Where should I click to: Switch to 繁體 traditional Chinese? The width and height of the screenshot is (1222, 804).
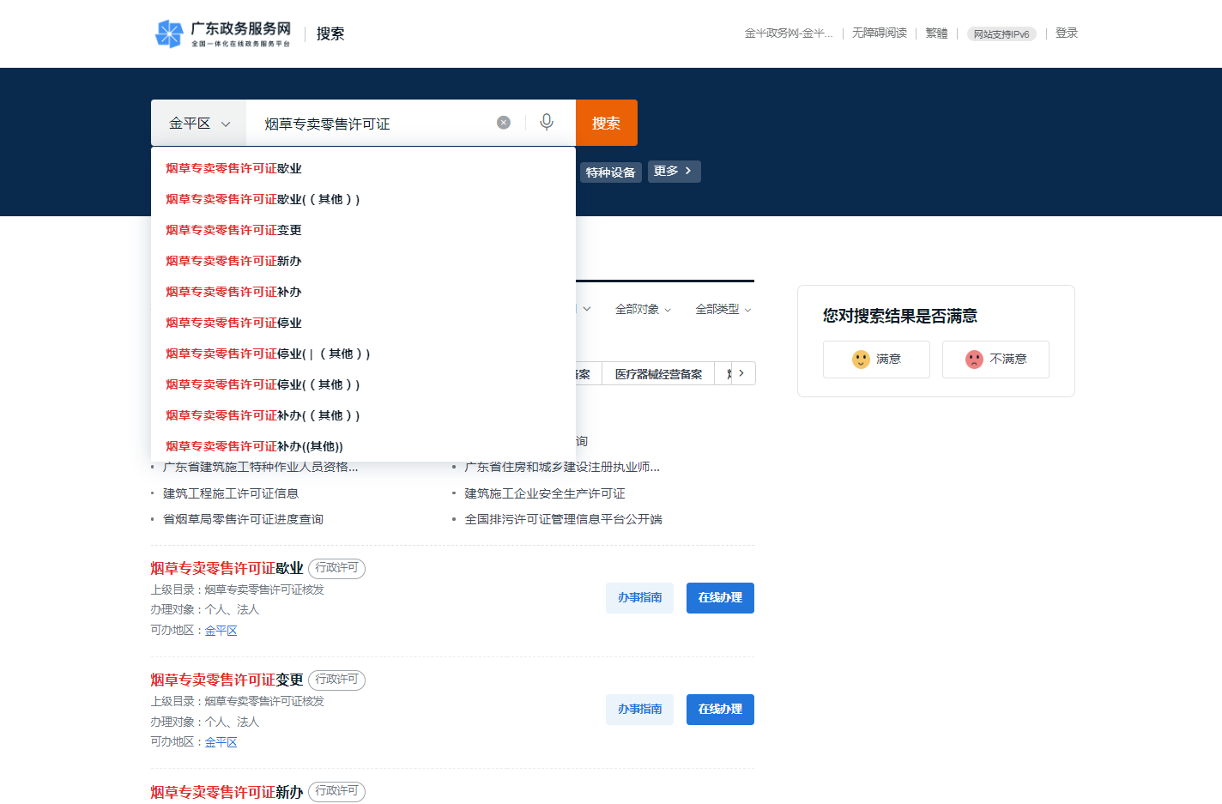(x=936, y=33)
